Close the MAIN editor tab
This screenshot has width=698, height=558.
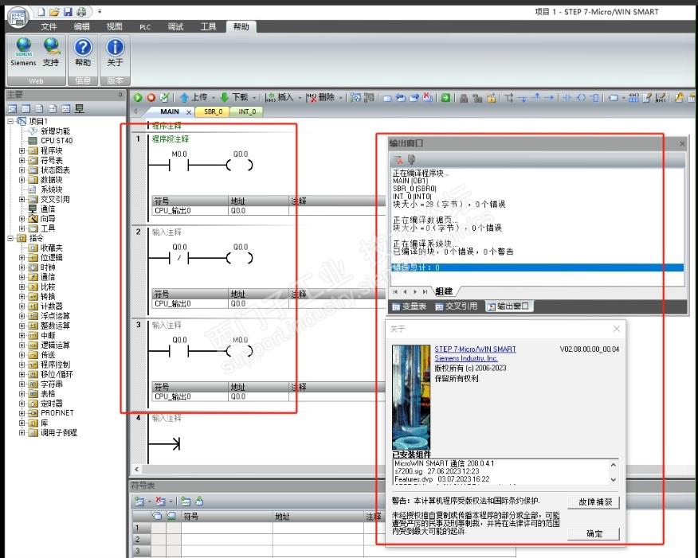[x=189, y=112]
